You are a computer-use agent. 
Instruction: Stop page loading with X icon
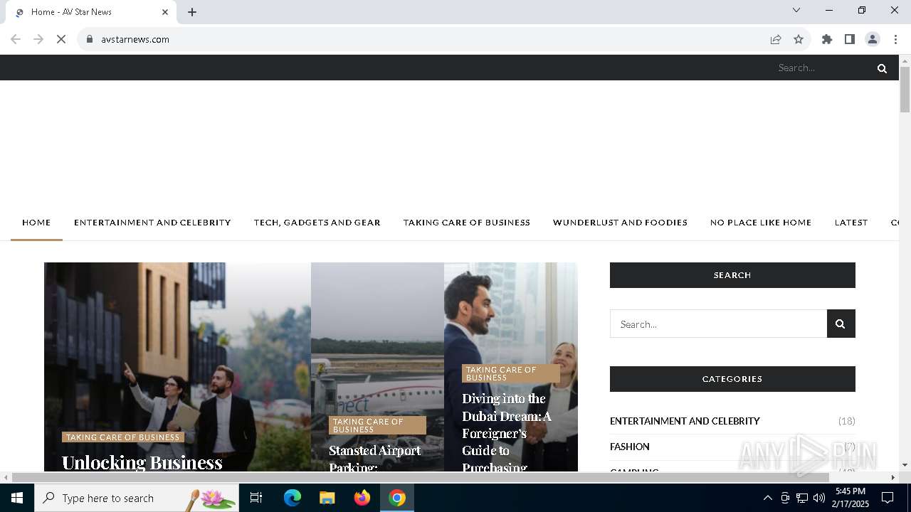click(x=61, y=39)
